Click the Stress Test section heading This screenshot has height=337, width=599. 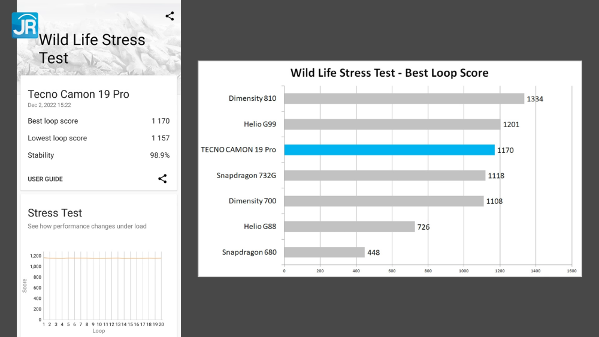point(55,213)
